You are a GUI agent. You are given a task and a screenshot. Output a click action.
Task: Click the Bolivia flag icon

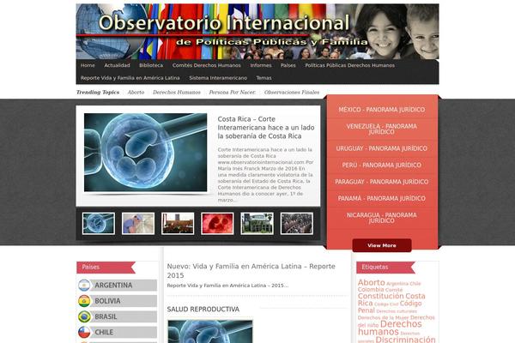84,301
